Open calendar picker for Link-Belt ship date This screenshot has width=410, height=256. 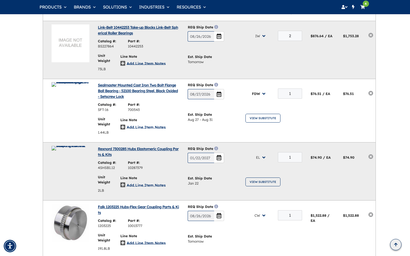tap(219, 36)
